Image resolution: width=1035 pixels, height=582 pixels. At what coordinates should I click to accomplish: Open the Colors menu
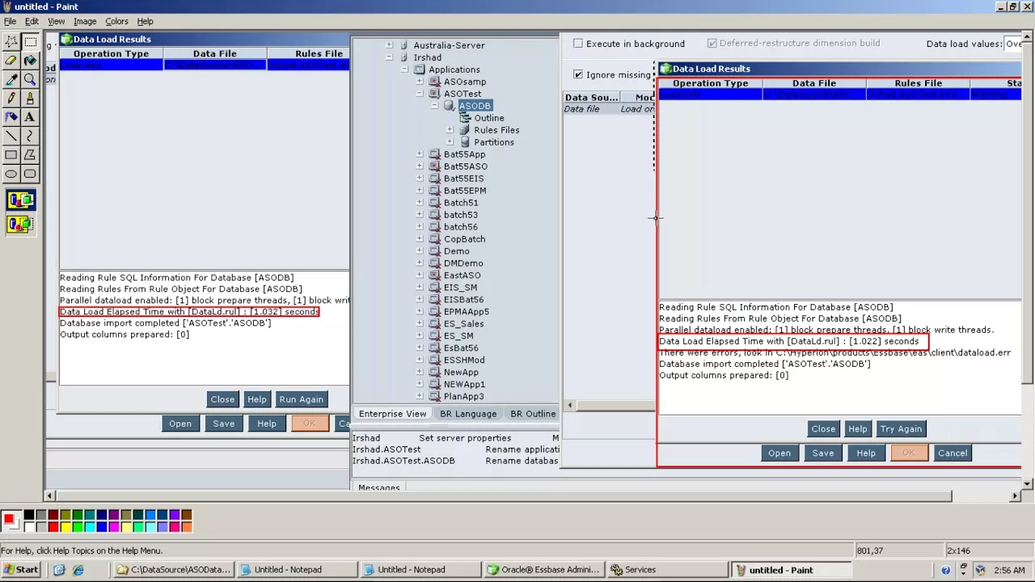tap(116, 21)
